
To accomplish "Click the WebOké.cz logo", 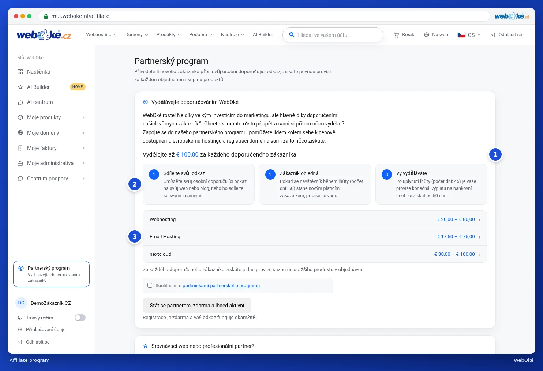I will point(44,35).
